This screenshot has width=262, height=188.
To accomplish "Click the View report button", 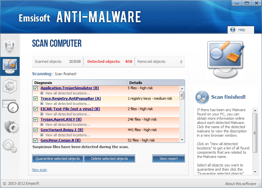I will tap(169, 159).
